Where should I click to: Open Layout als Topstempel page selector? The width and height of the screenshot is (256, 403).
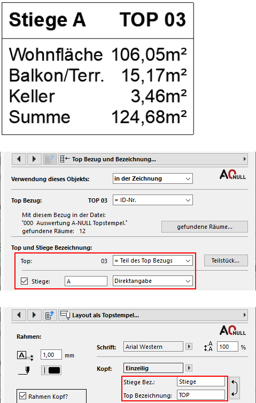[153, 315]
